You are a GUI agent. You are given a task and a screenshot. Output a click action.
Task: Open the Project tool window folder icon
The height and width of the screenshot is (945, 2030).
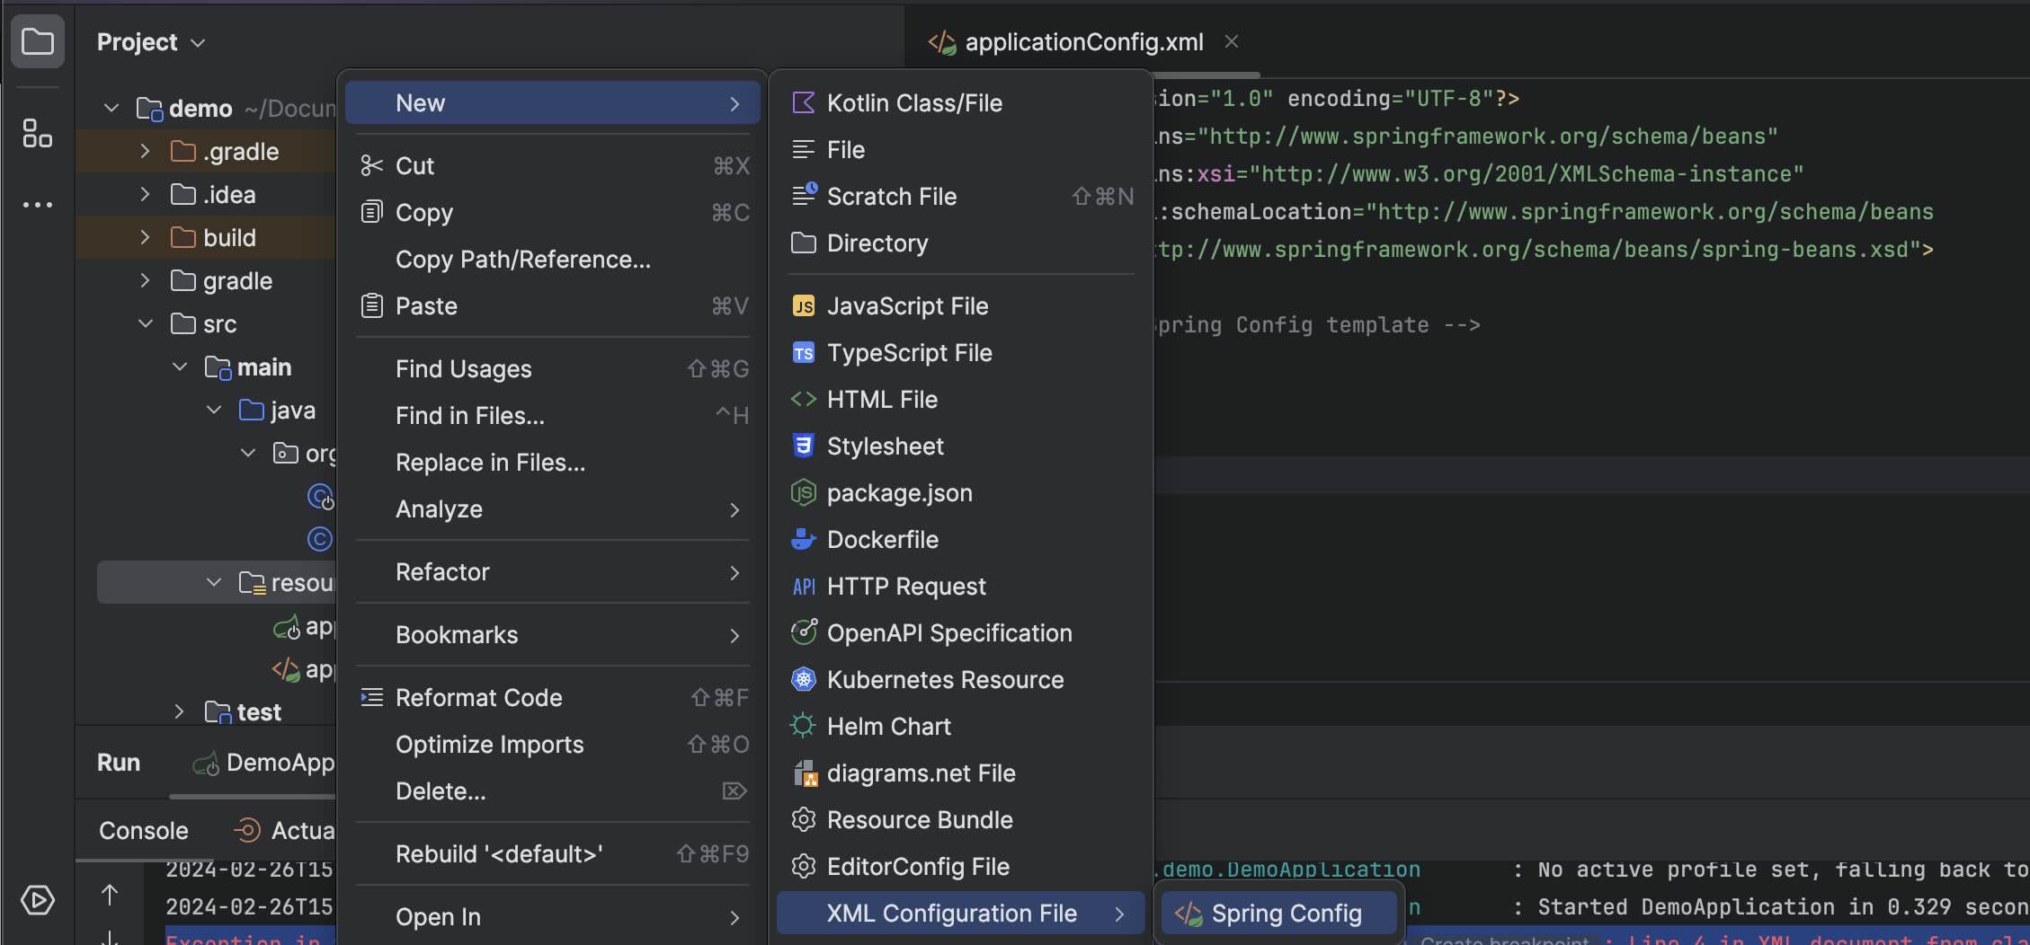tap(38, 41)
